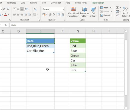130x110 pixels.
Task: Click Insert cells button
Action: click(x=104, y=8)
